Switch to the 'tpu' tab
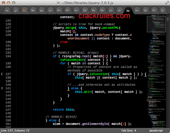Screen dimensions: 170x133 [42, 11]
